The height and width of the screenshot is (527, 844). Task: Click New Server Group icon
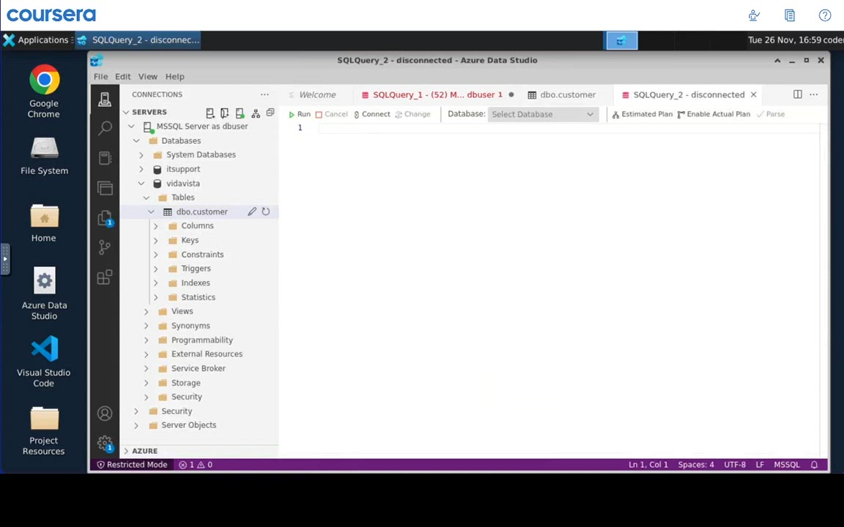tap(224, 113)
